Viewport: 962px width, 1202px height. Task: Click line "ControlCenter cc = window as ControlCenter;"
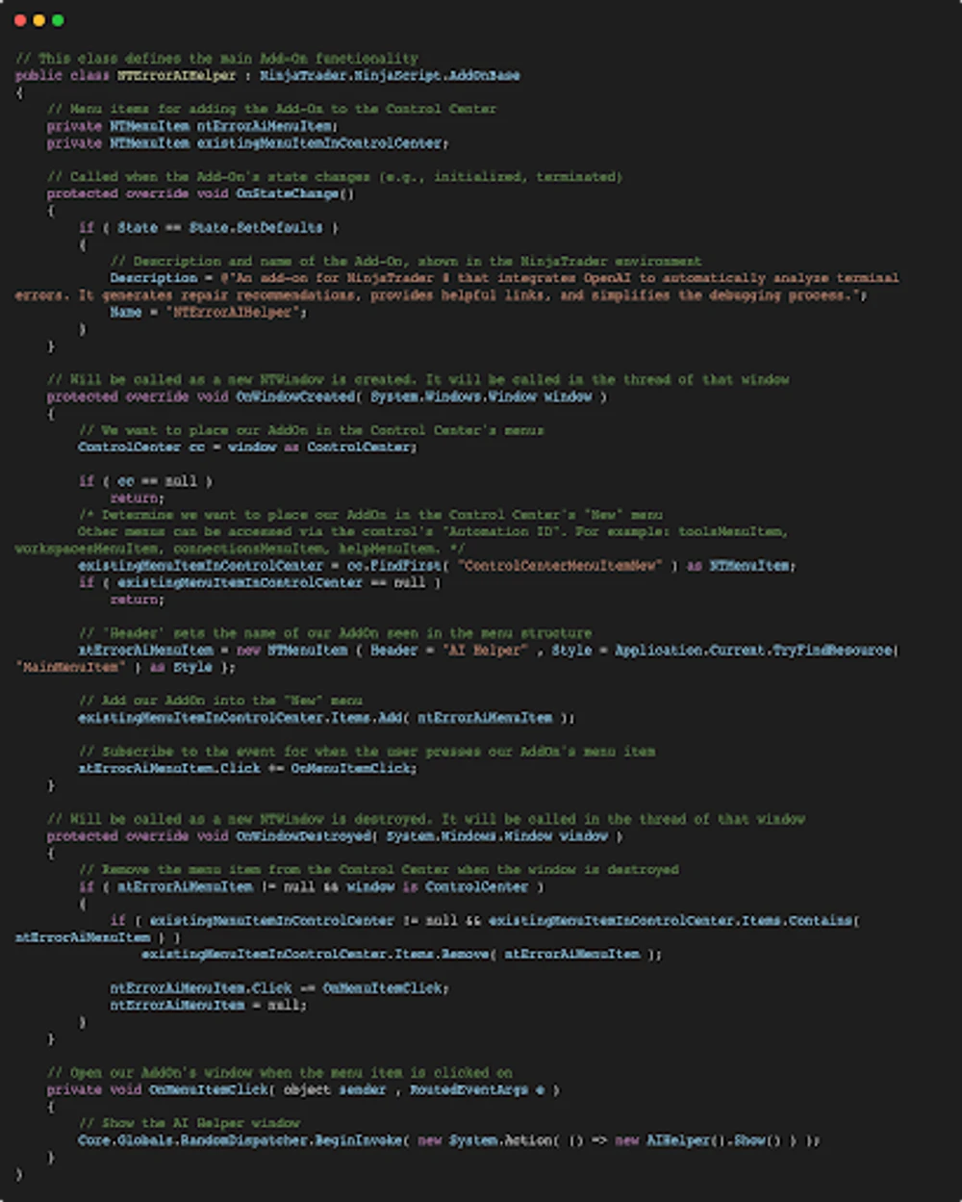click(248, 448)
